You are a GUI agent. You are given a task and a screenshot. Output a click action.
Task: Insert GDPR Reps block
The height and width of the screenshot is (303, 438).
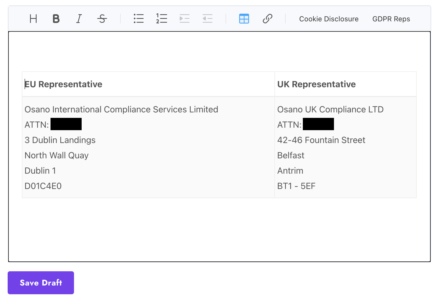[x=391, y=19]
